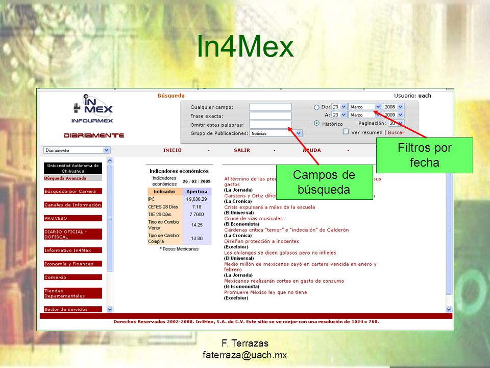Click the TIIE 28 Días value 7.7600
This screenshot has height=368, width=490.
click(197, 214)
